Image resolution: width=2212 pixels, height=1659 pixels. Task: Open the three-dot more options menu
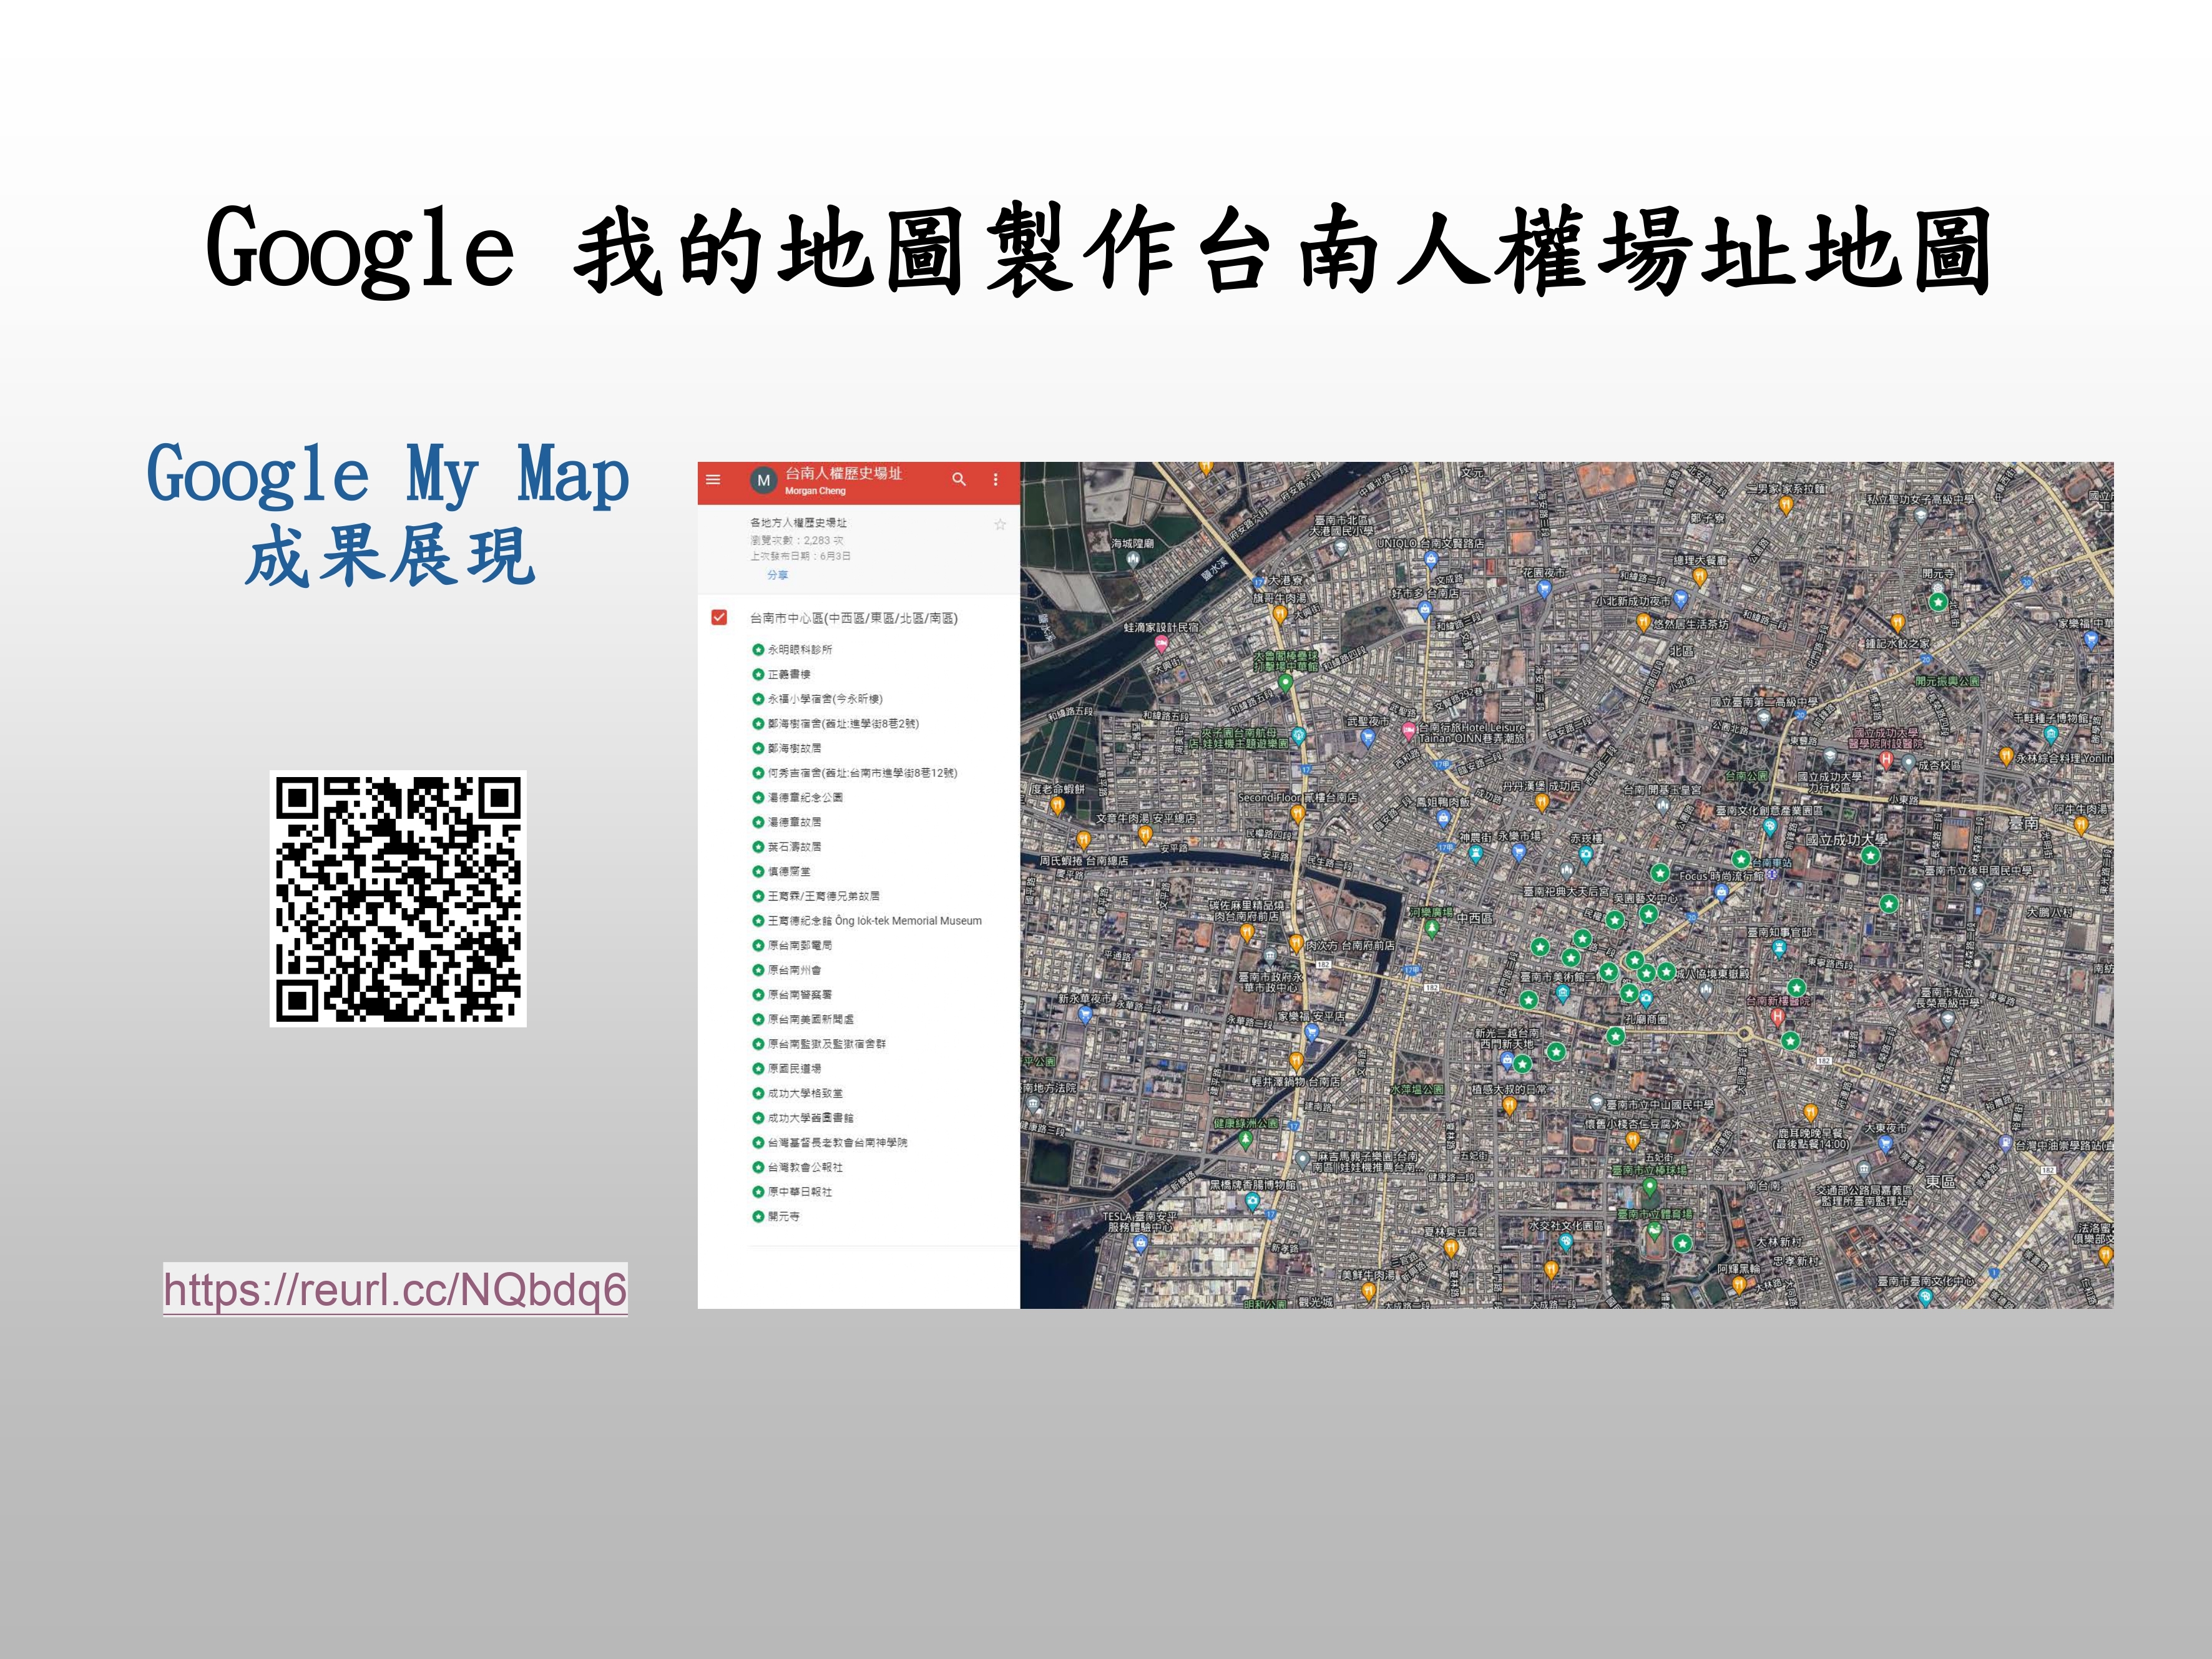996,480
